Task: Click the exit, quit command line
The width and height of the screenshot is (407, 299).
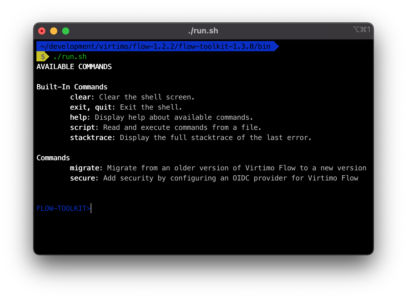Action: pyautogui.click(x=126, y=107)
